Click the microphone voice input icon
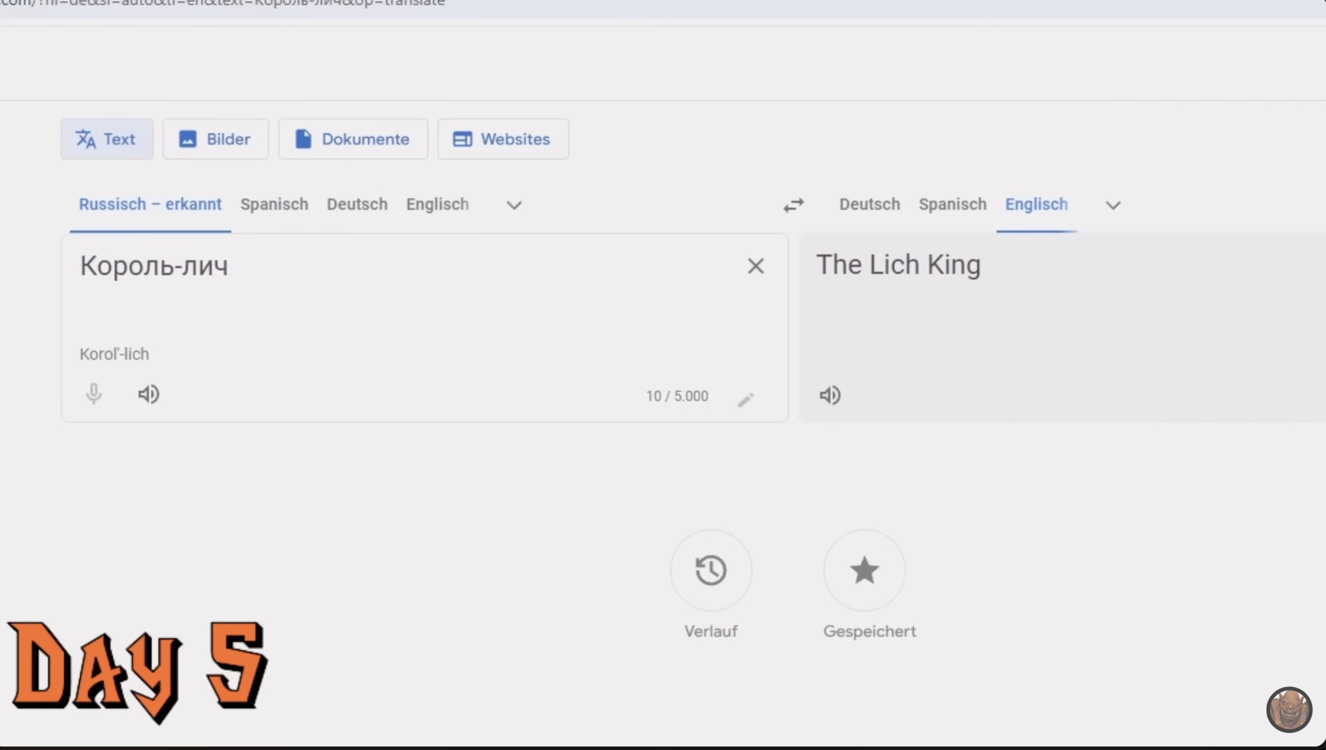This screenshot has width=1326, height=750. pyautogui.click(x=93, y=394)
